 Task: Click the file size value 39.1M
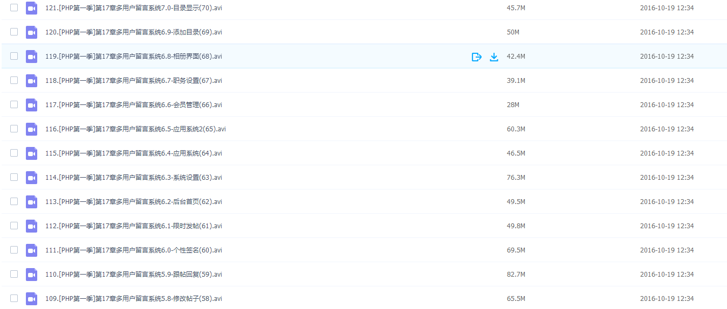516,81
